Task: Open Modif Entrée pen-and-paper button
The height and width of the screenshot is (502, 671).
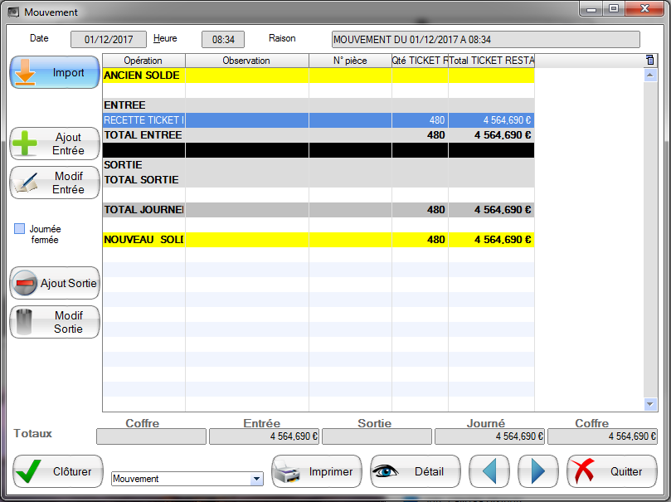Action: coord(54,183)
